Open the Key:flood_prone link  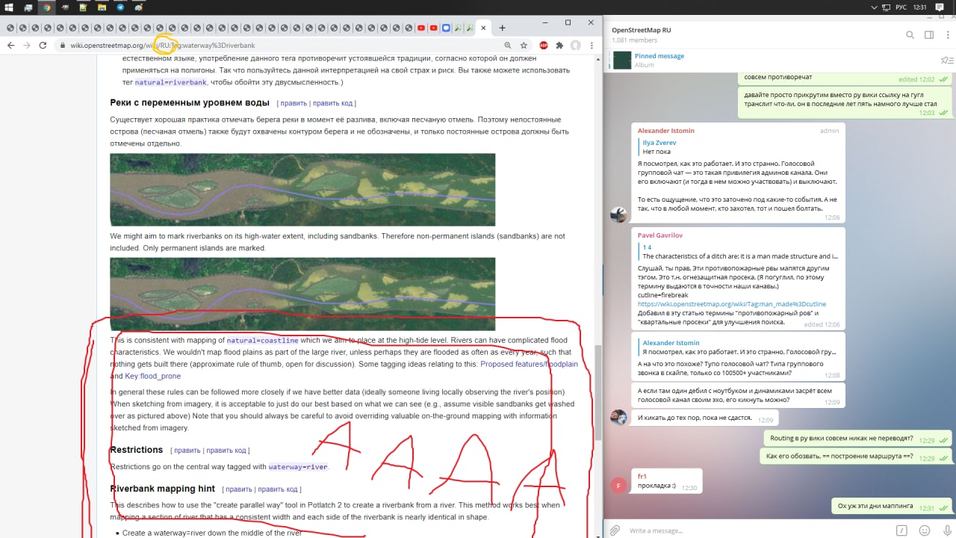click(x=152, y=377)
